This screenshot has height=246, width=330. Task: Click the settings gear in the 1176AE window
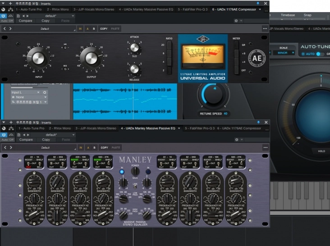(x=236, y=21)
